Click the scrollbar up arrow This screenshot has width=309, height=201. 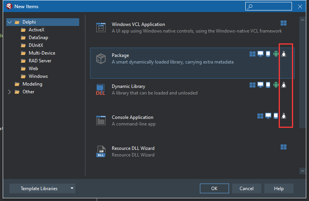(x=302, y=20)
